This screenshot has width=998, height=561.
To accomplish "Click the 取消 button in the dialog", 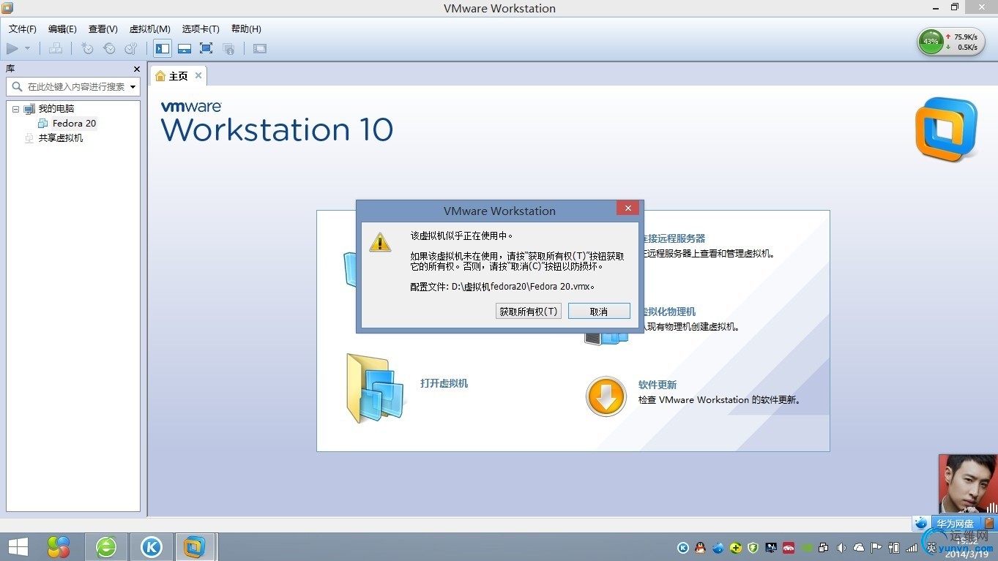I will pos(599,311).
